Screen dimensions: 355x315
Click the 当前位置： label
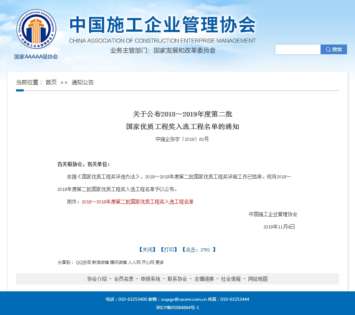[29, 82]
